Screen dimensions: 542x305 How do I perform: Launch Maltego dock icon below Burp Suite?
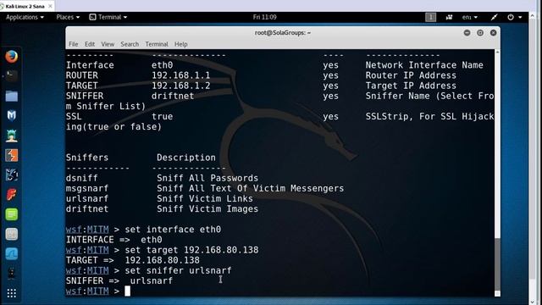pyautogui.click(x=11, y=175)
